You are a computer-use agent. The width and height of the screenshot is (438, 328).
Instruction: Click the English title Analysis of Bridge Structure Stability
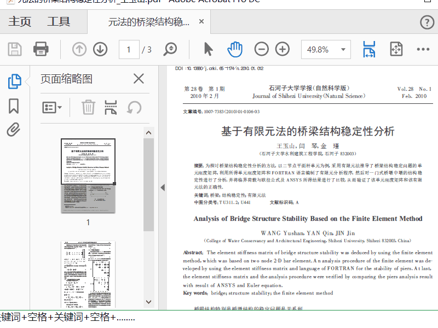click(x=308, y=218)
